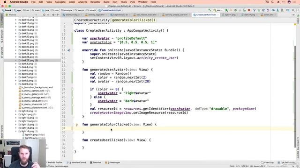Click the Apply Changes lightning icon
Screen dimensions: 300x168
[x=231, y=10]
